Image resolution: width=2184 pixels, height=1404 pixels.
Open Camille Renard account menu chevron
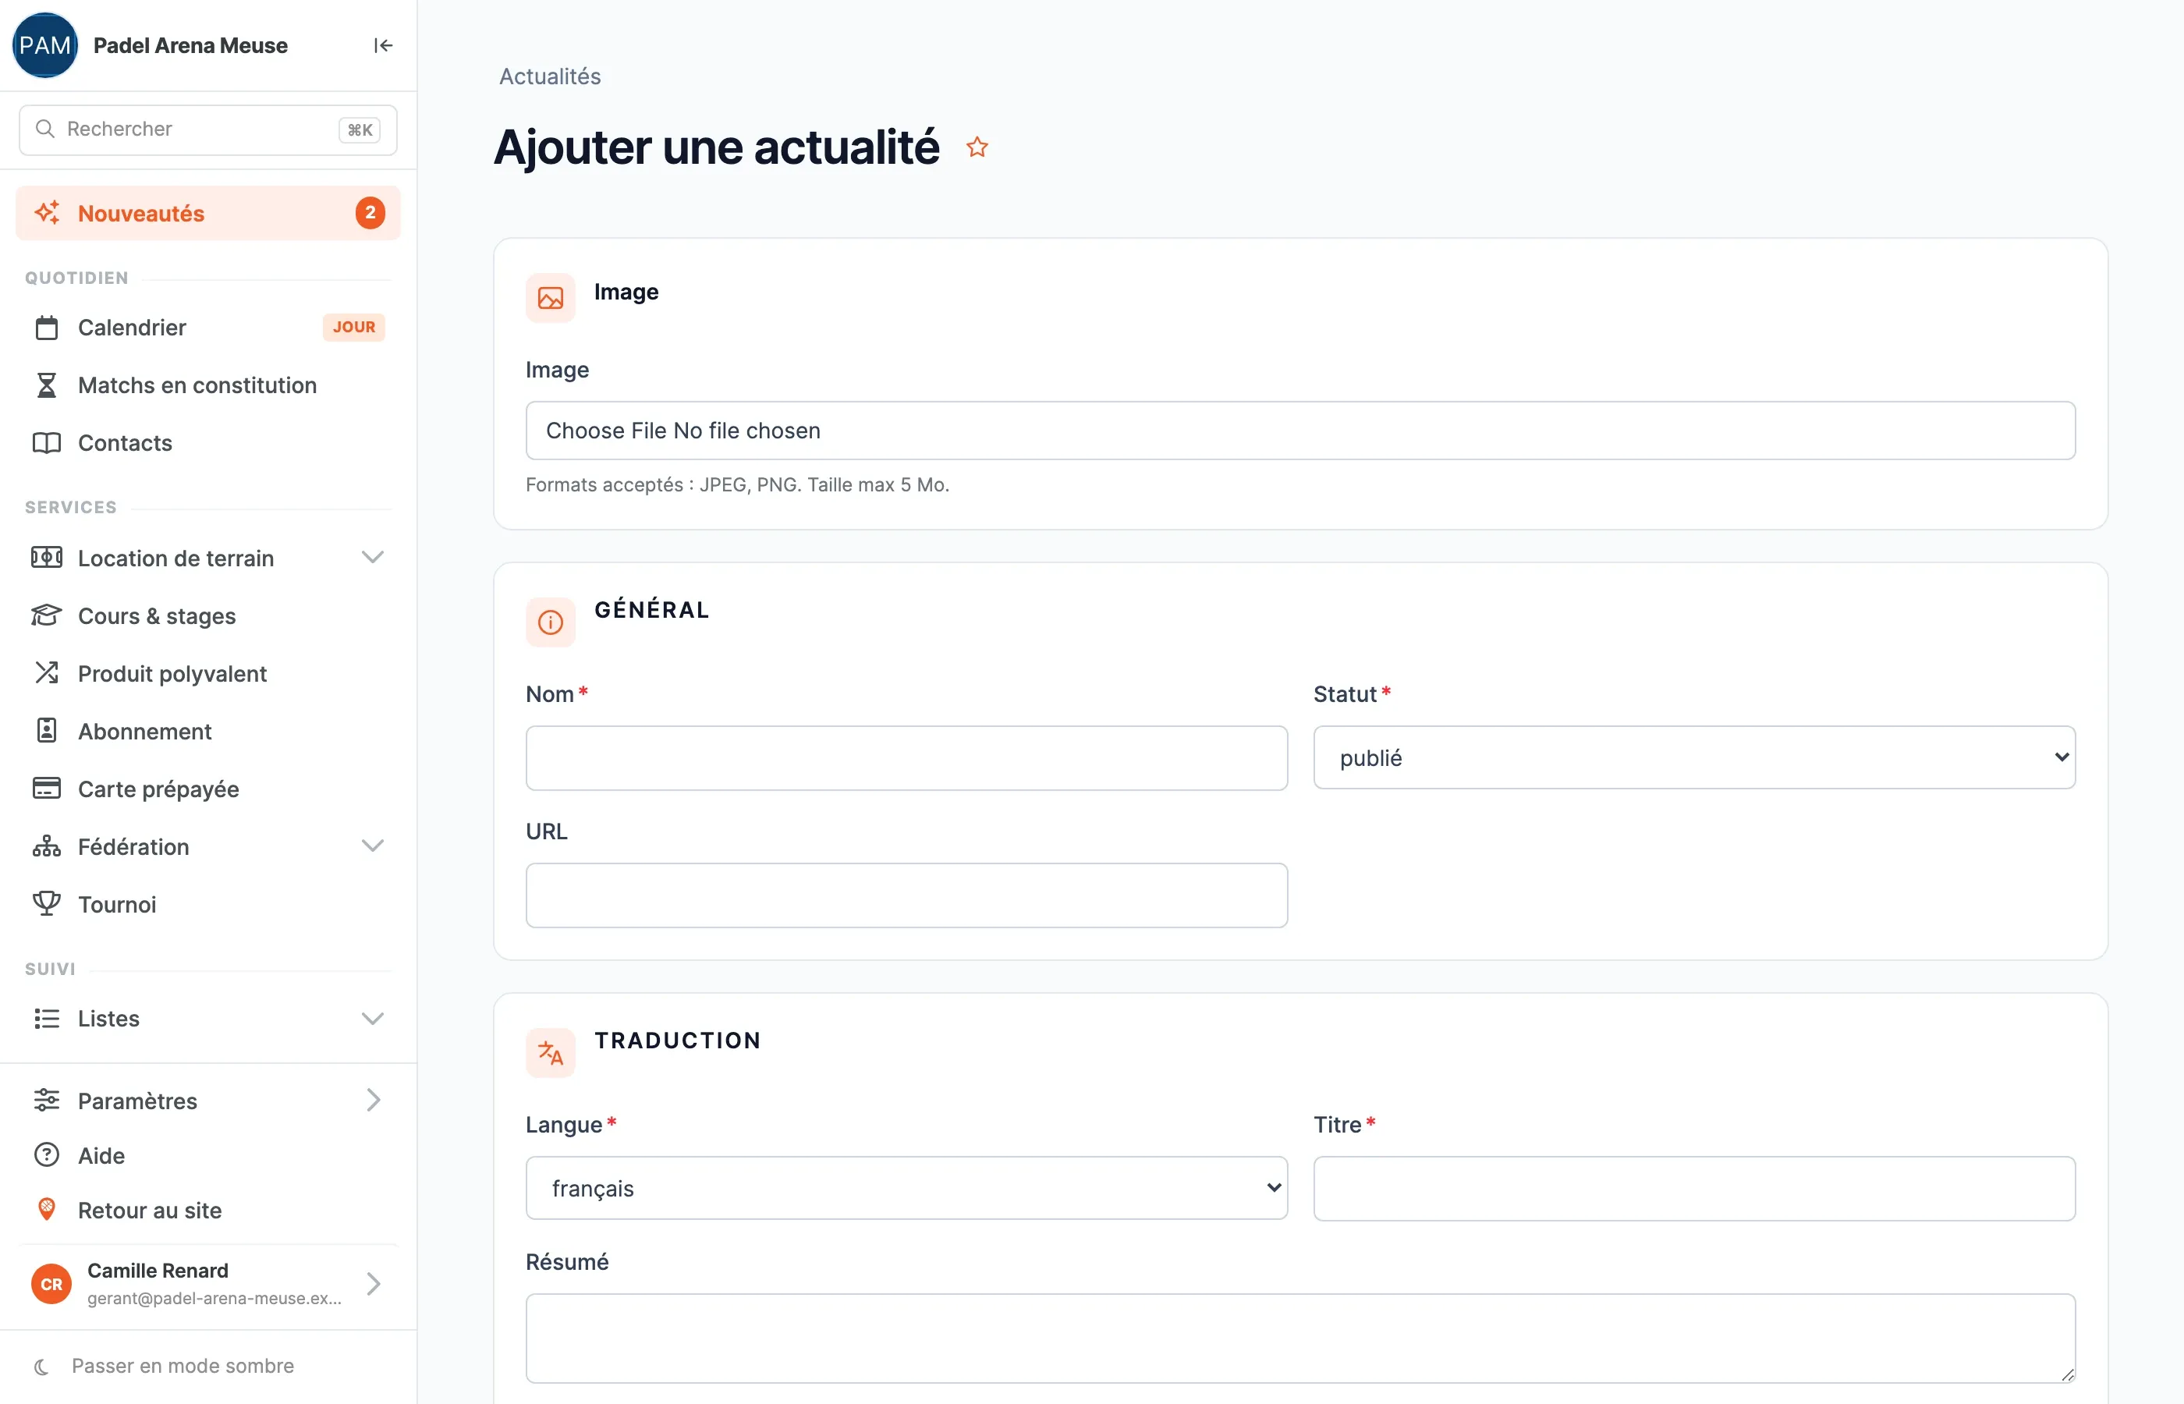pos(373,1284)
